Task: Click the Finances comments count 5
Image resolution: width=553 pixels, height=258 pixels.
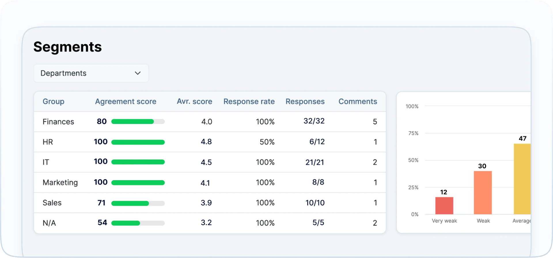Action: [375, 122]
